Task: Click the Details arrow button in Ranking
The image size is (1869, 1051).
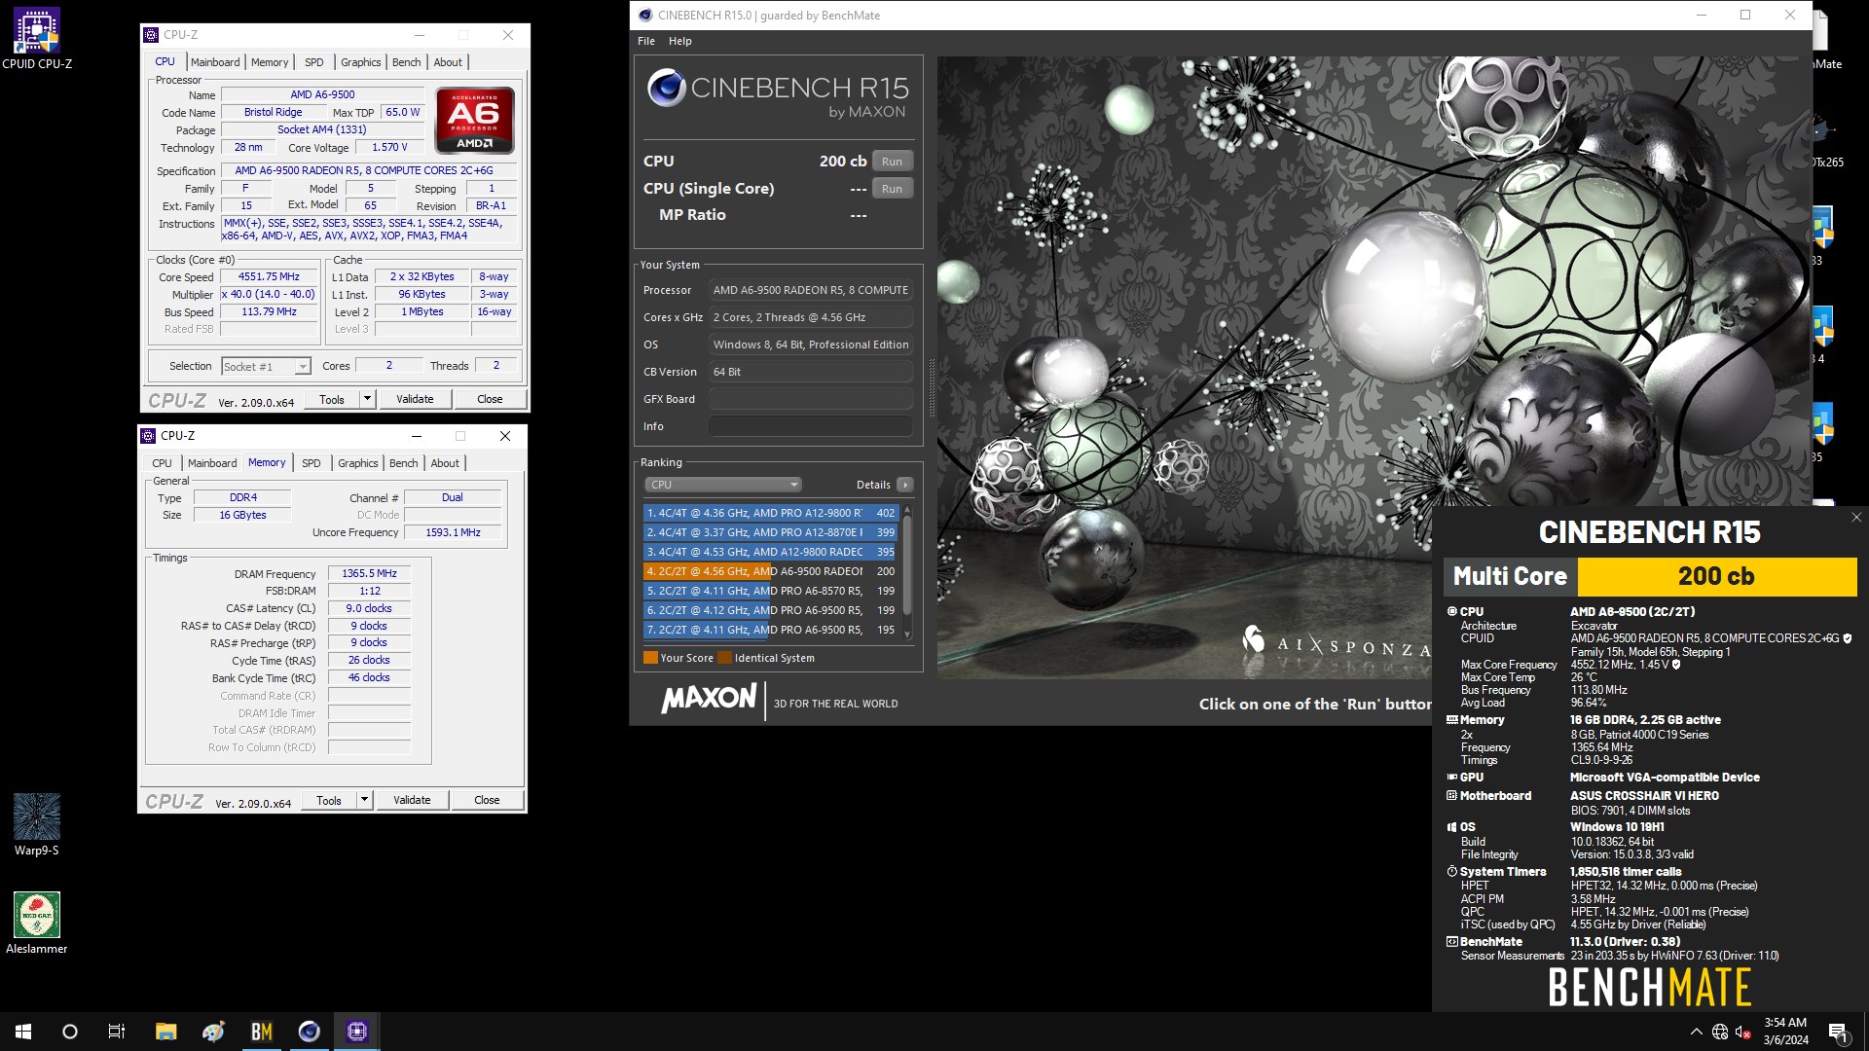Action: coord(905,485)
